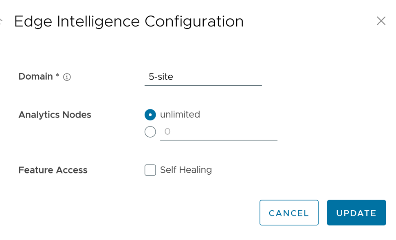Click the "Domain" field label
This screenshot has width=396, height=240.
[x=35, y=77]
